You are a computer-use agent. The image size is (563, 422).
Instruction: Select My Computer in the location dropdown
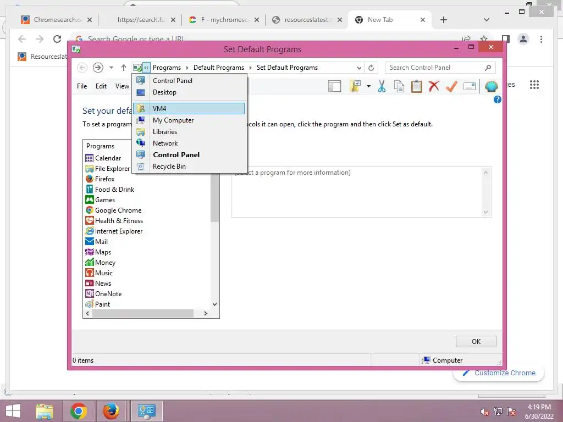click(x=190, y=120)
